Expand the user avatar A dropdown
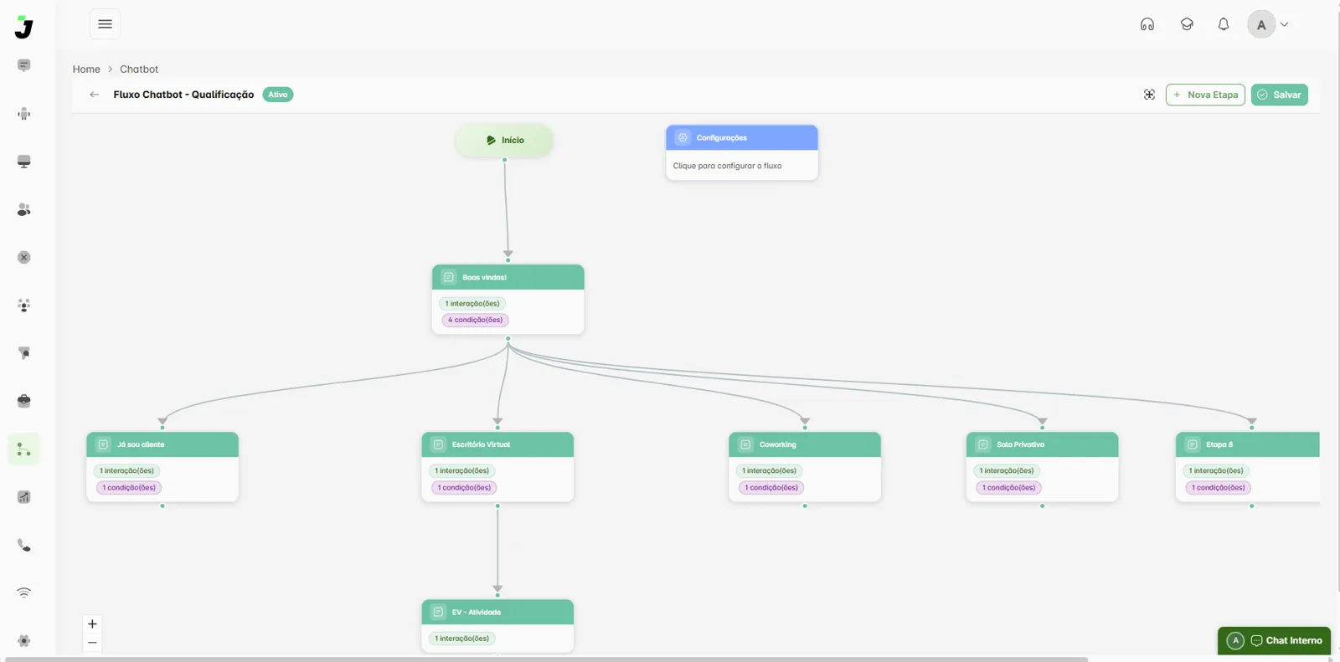This screenshot has height=662, width=1340. pyautogui.click(x=1268, y=24)
